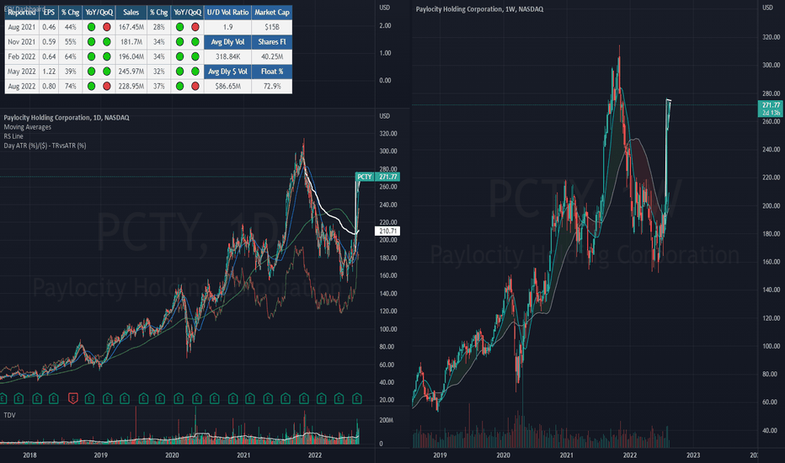Viewport: 785px width, 463px height.
Task: Click the Sales column header
Action: pyautogui.click(x=131, y=13)
